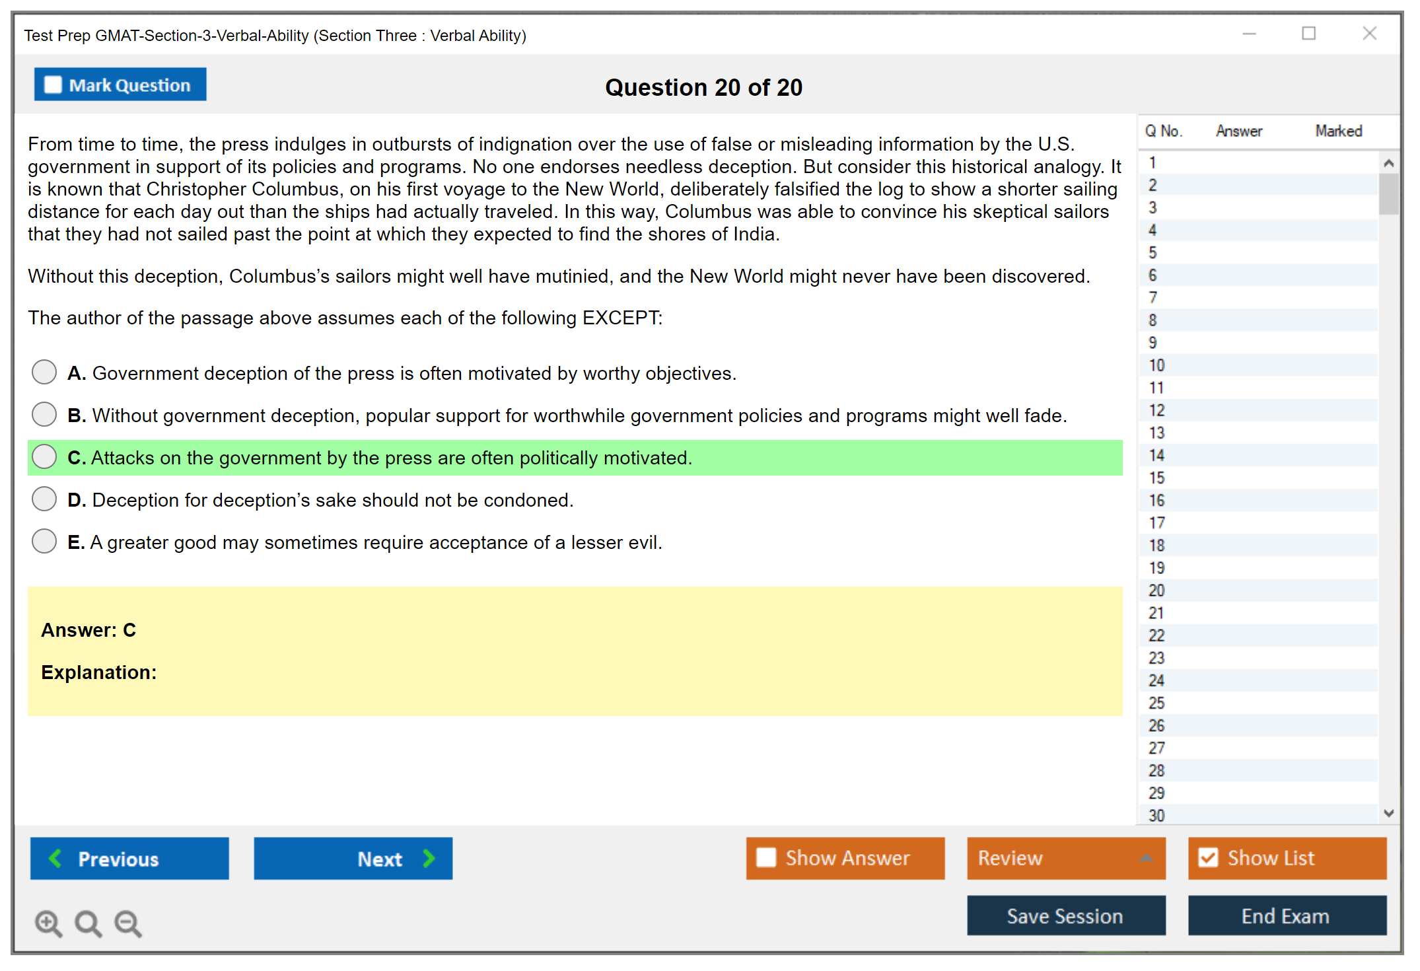This screenshot has height=971, width=1420.
Task: Select question 2 in the list
Action: pos(1259,185)
